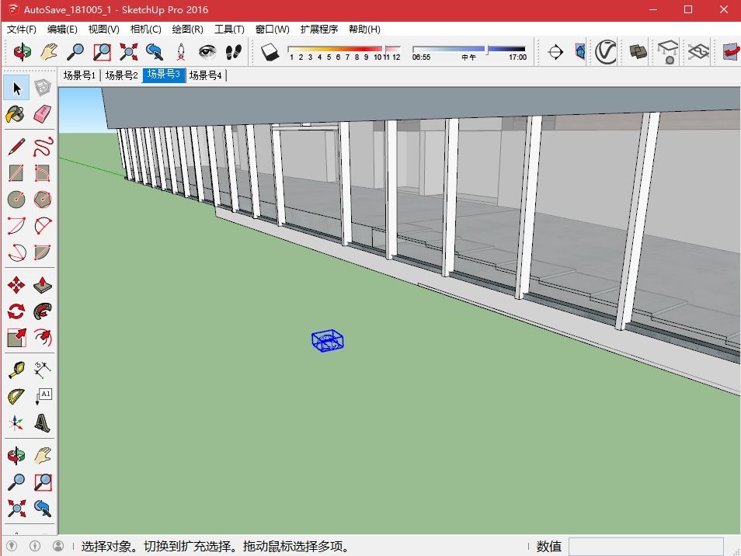Screen dimensions: 741x556
Task: Activate the Pencil line tool
Action: 16,147
